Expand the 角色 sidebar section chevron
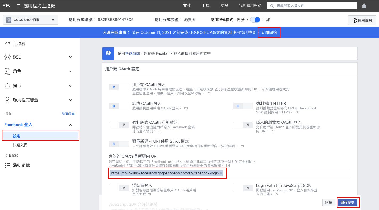 coord(70,71)
